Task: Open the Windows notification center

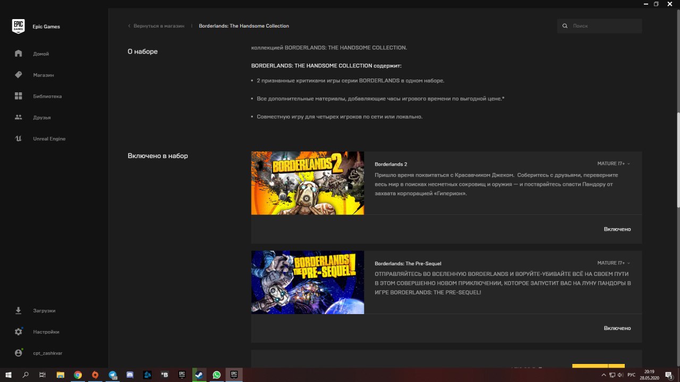Action: 669,375
